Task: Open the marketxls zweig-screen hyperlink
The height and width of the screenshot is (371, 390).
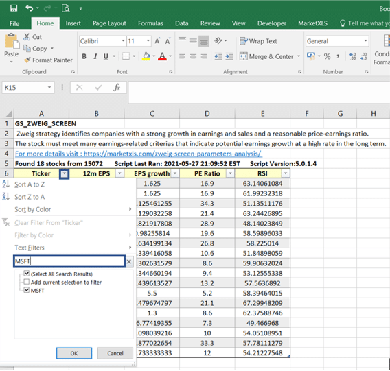Action: click(x=138, y=154)
